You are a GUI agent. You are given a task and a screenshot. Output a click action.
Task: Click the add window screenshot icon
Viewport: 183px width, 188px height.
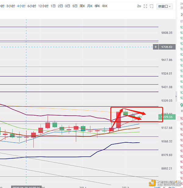[x=152, y=6]
